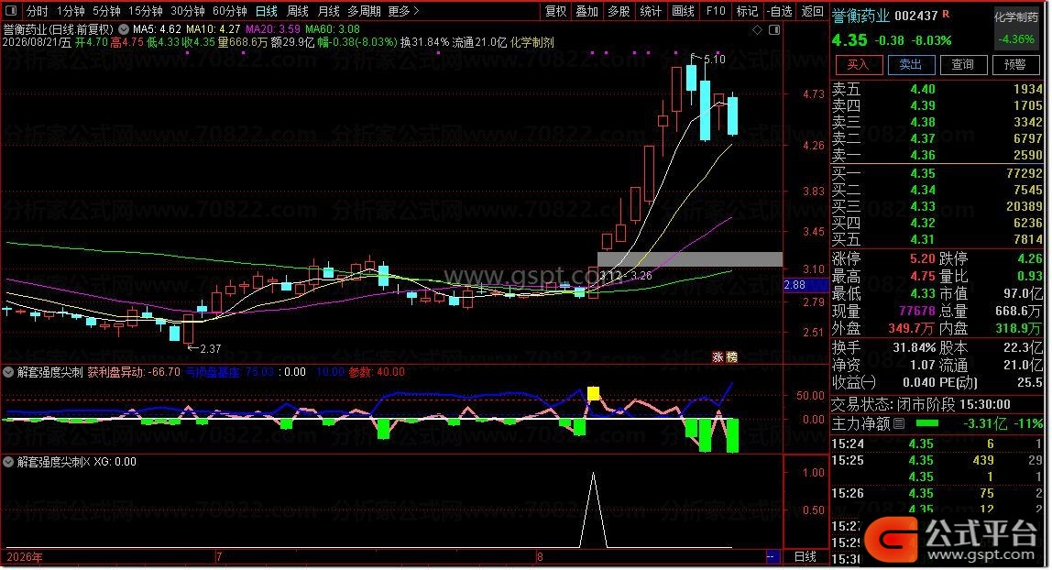Click the 叠加 overlay toolbar item
Image resolution: width=1052 pixels, height=570 pixels.
point(587,11)
